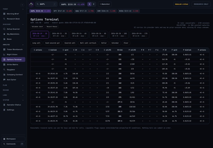The image size is (213, 148).
Task: Click the Validate chart button
Action: pos(37,27)
